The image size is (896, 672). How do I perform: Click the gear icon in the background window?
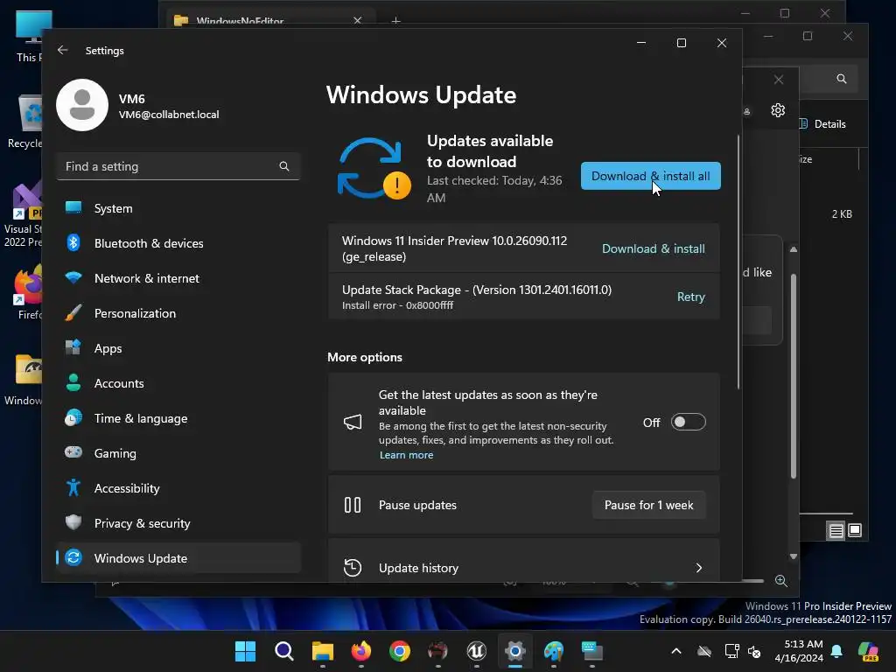[x=778, y=109]
